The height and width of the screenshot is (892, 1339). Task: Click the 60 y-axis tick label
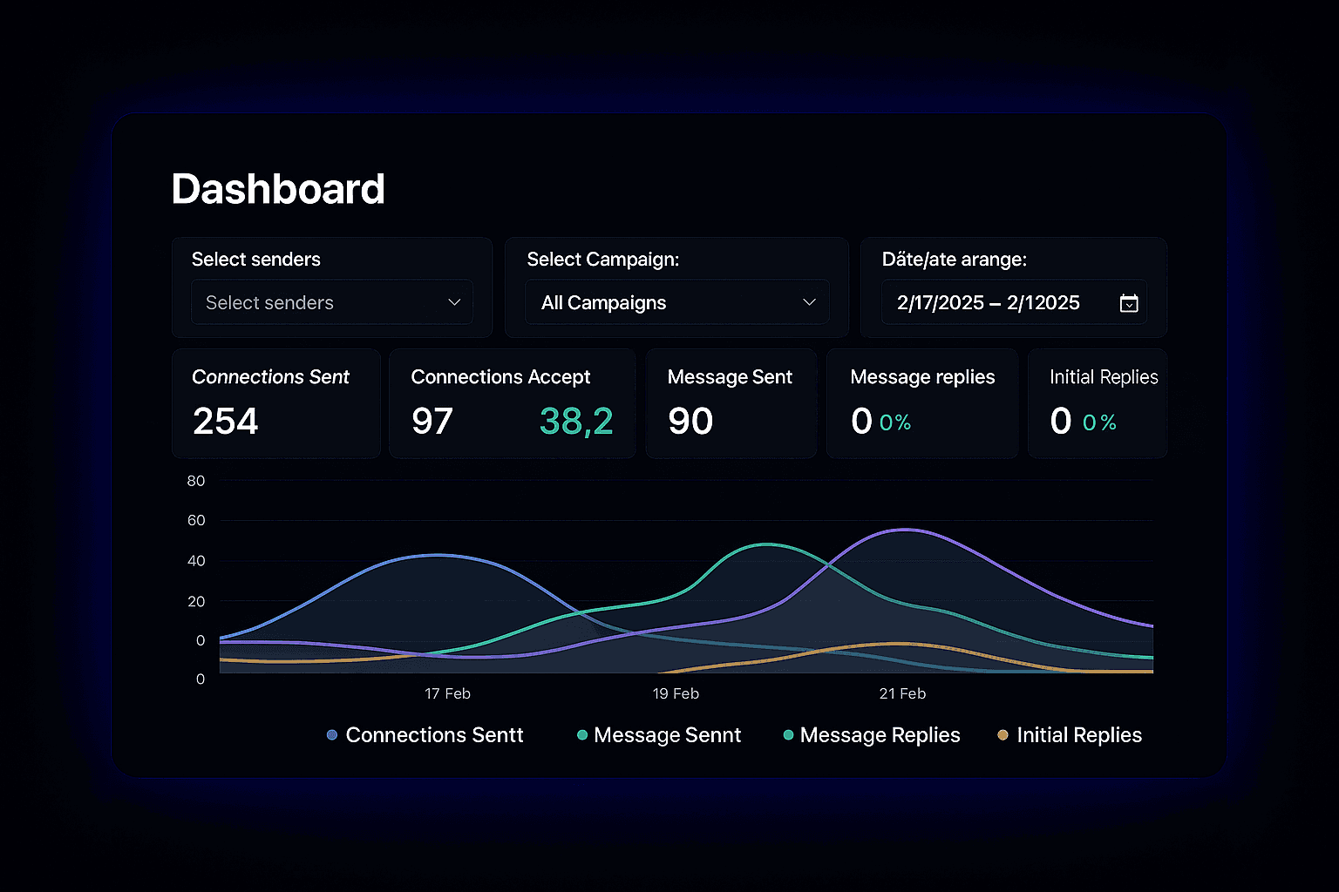[x=196, y=521]
